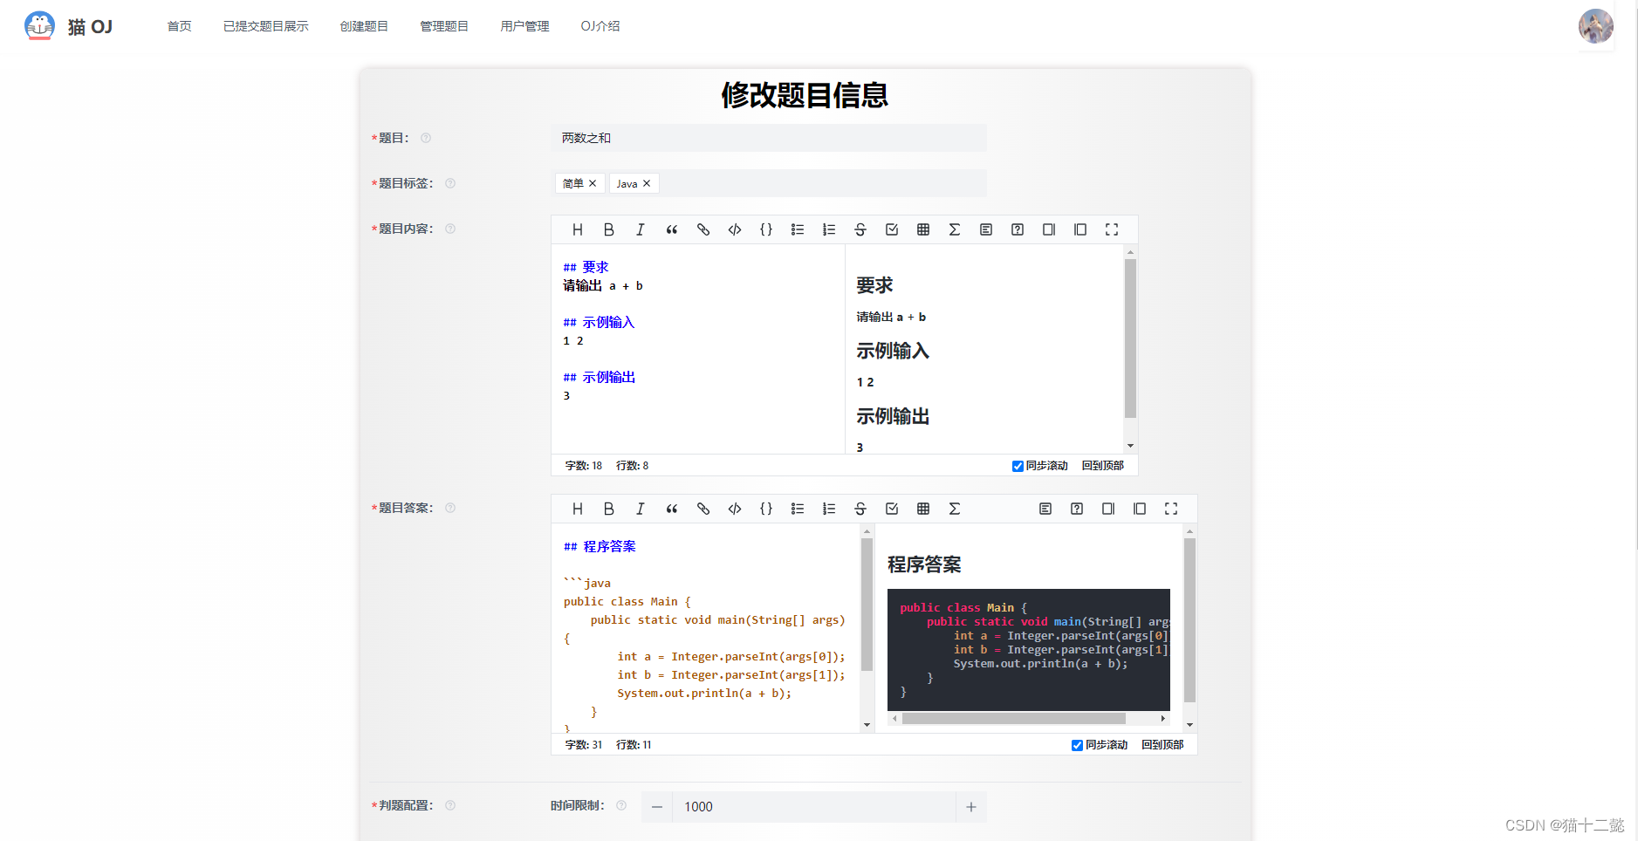This screenshot has width=1638, height=841.
Task: Click Heading icon in content editor toolbar
Action: point(578,229)
